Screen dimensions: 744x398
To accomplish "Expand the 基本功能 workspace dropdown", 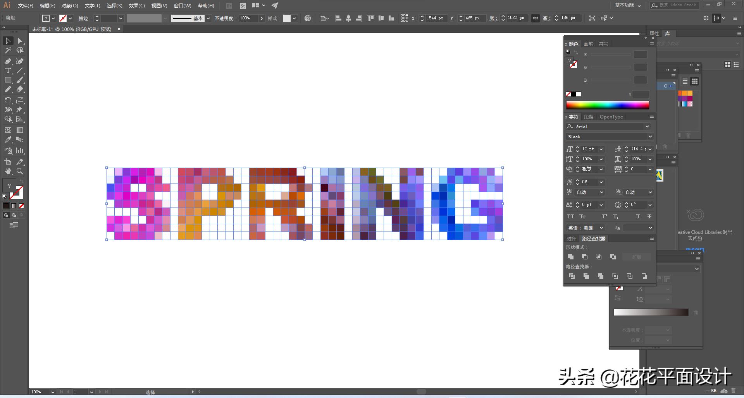I will [x=628, y=5].
